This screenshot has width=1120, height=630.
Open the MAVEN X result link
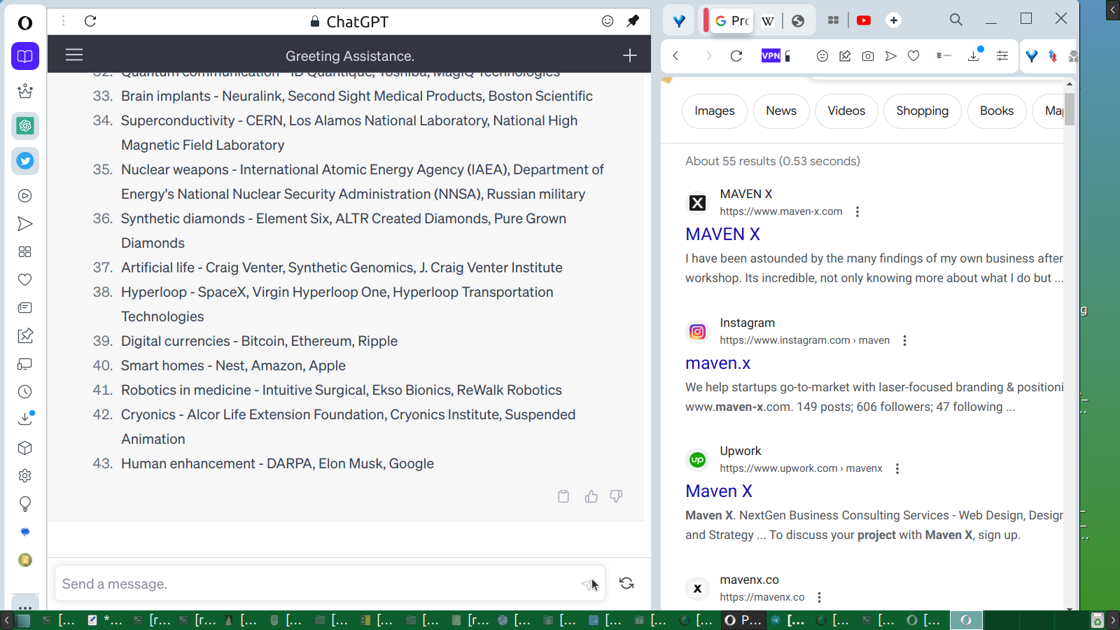(x=722, y=234)
